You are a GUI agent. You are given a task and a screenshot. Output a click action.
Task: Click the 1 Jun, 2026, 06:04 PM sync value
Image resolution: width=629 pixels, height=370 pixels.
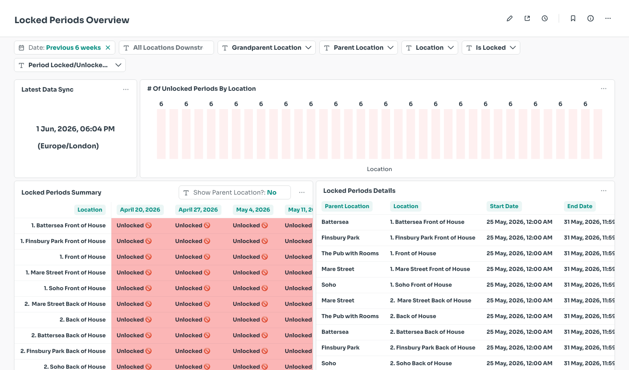tap(76, 129)
